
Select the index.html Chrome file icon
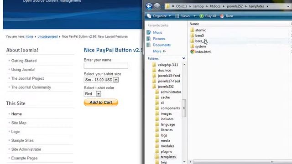pos(193,51)
